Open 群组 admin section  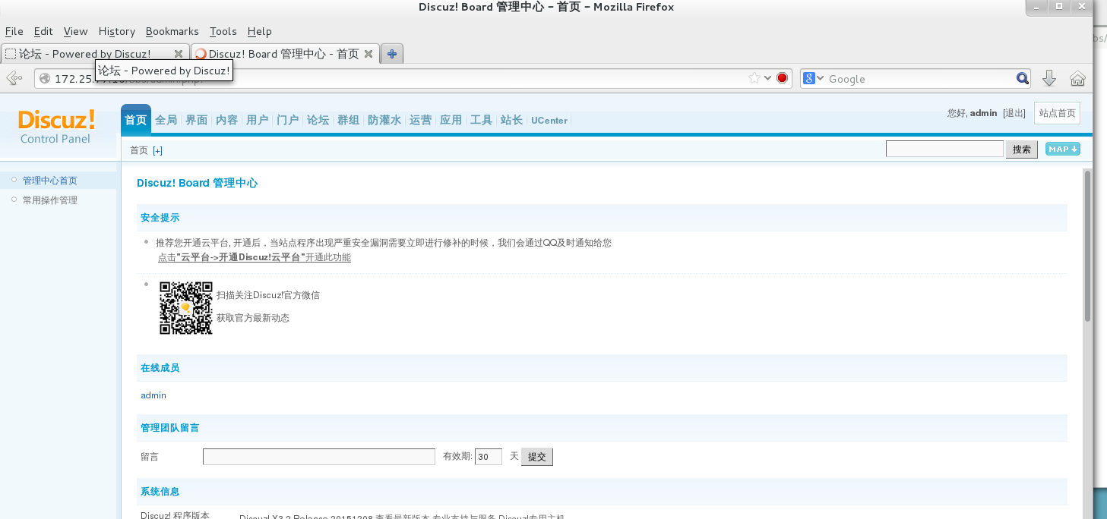(x=349, y=120)
